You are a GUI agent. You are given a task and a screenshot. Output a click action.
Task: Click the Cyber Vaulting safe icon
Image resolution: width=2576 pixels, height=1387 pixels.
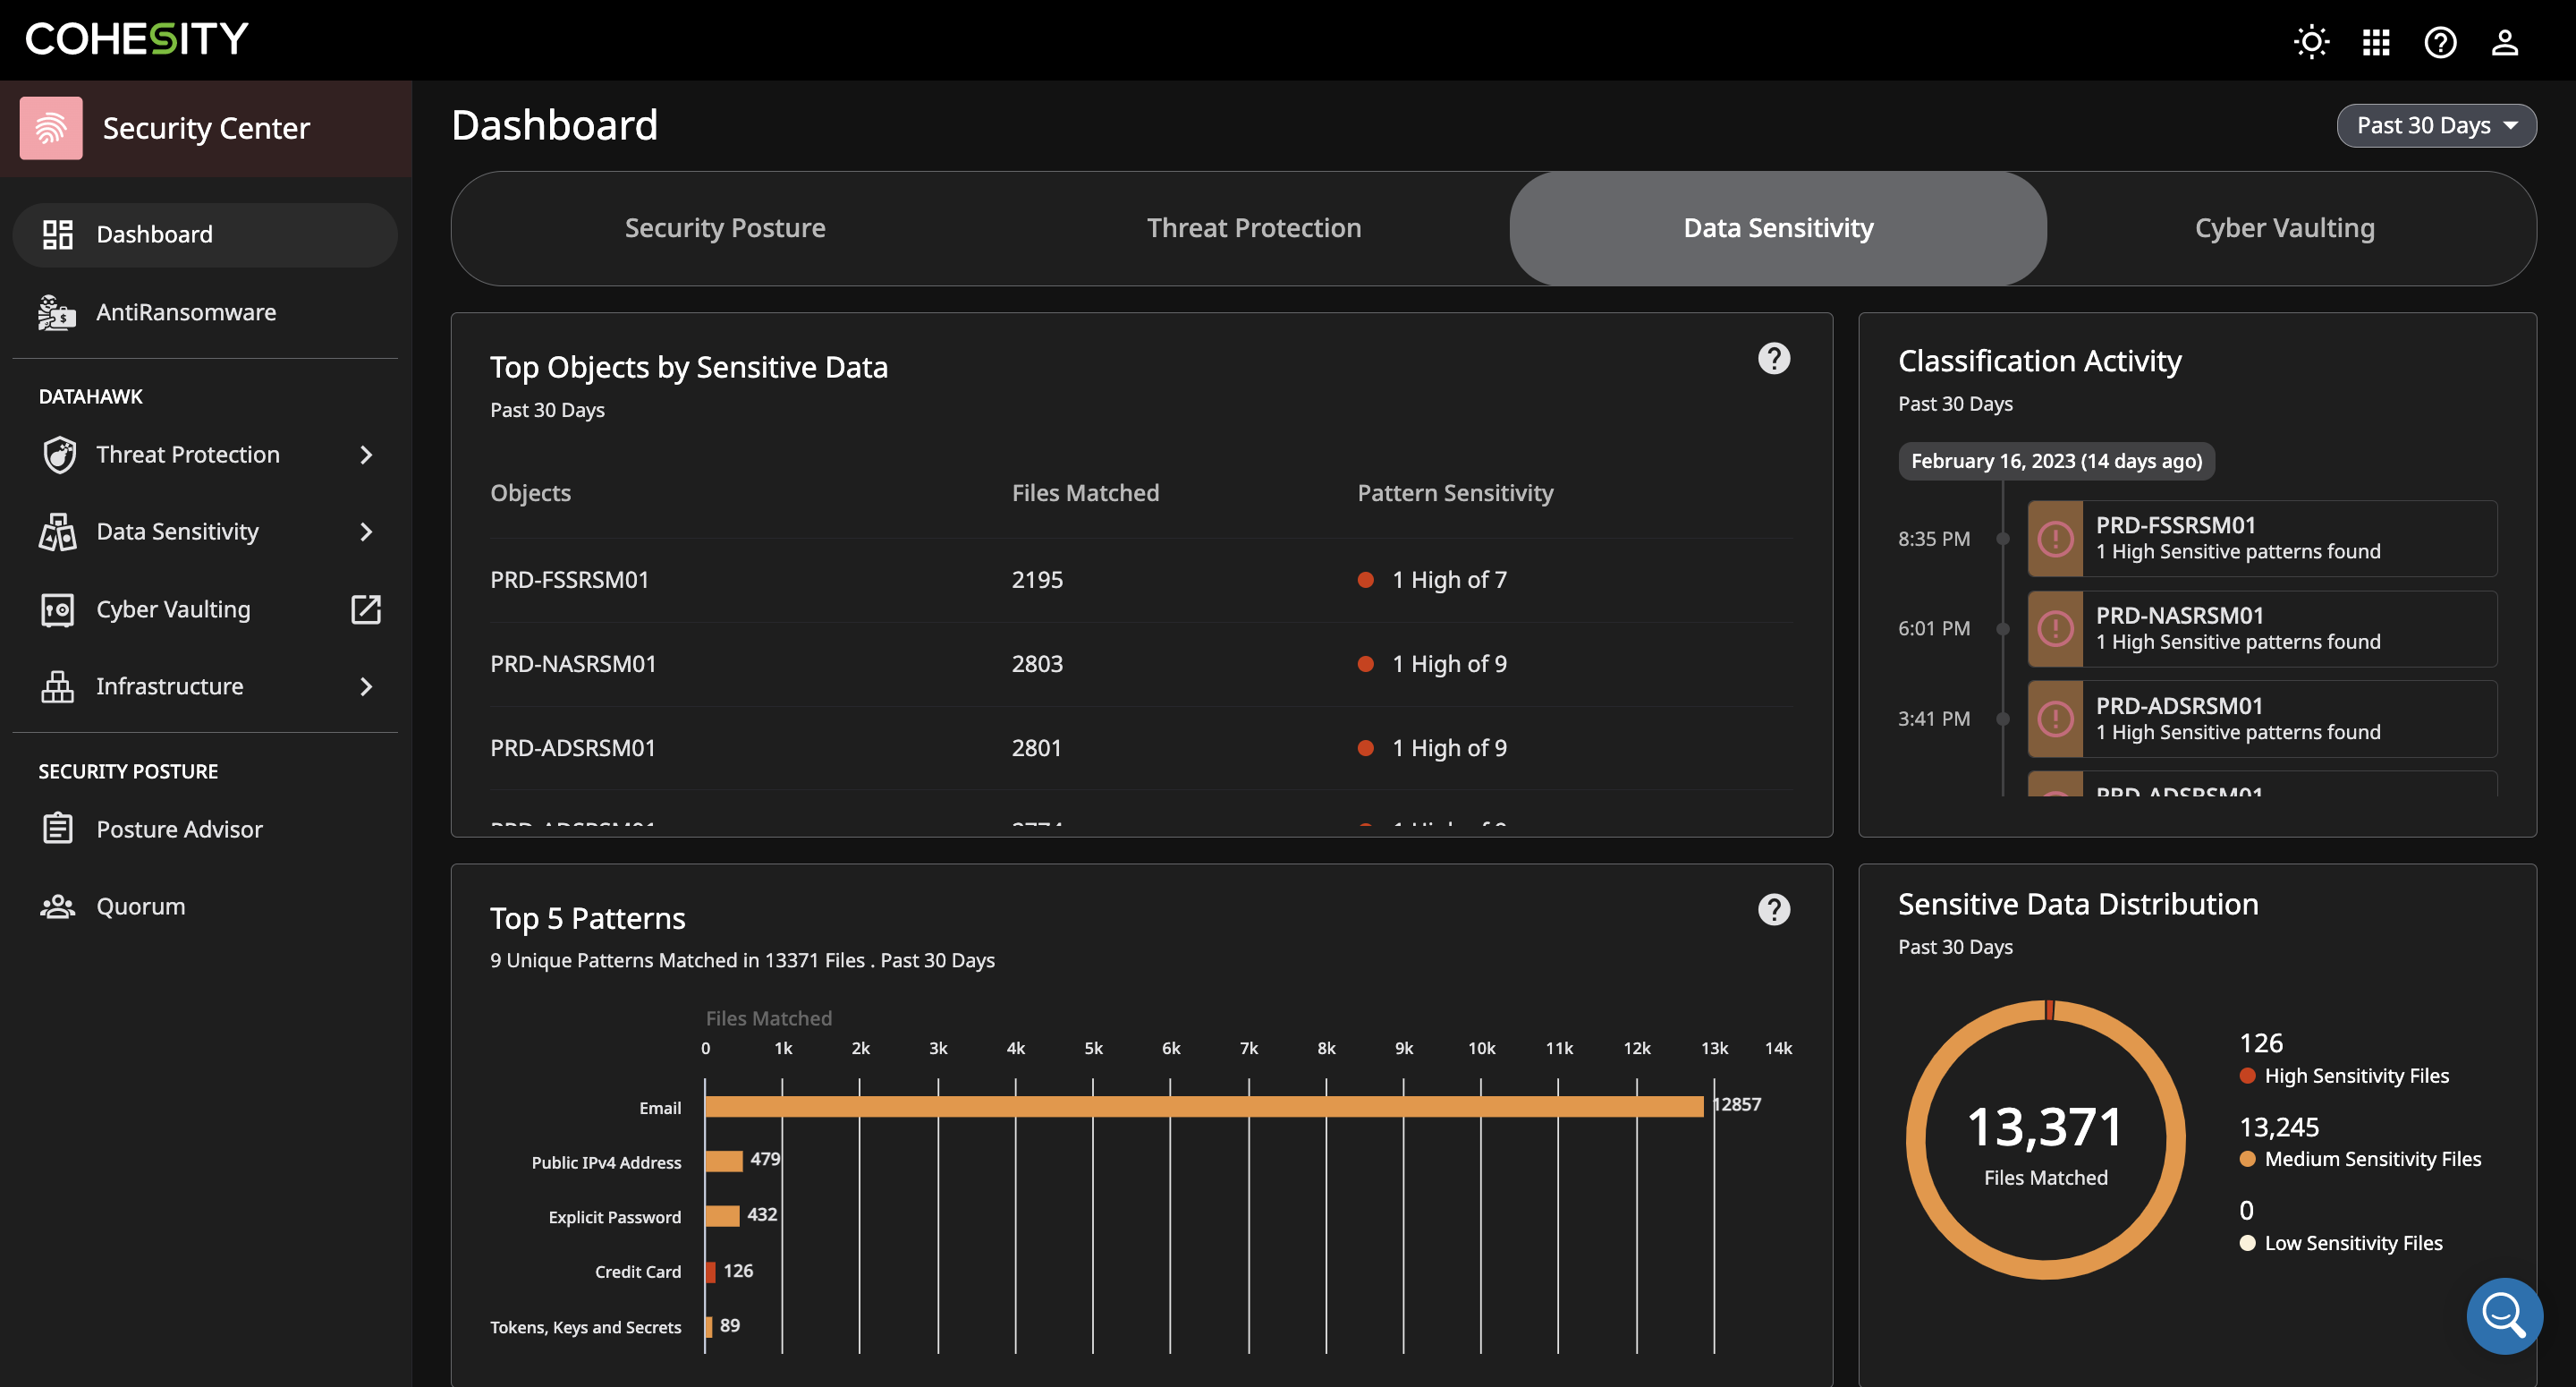[58, 609]
